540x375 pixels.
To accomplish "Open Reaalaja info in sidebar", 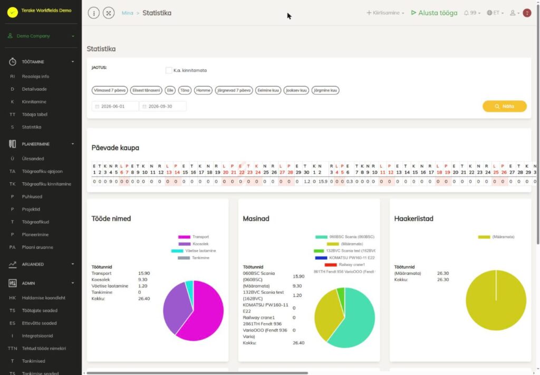I will [35, 77].
